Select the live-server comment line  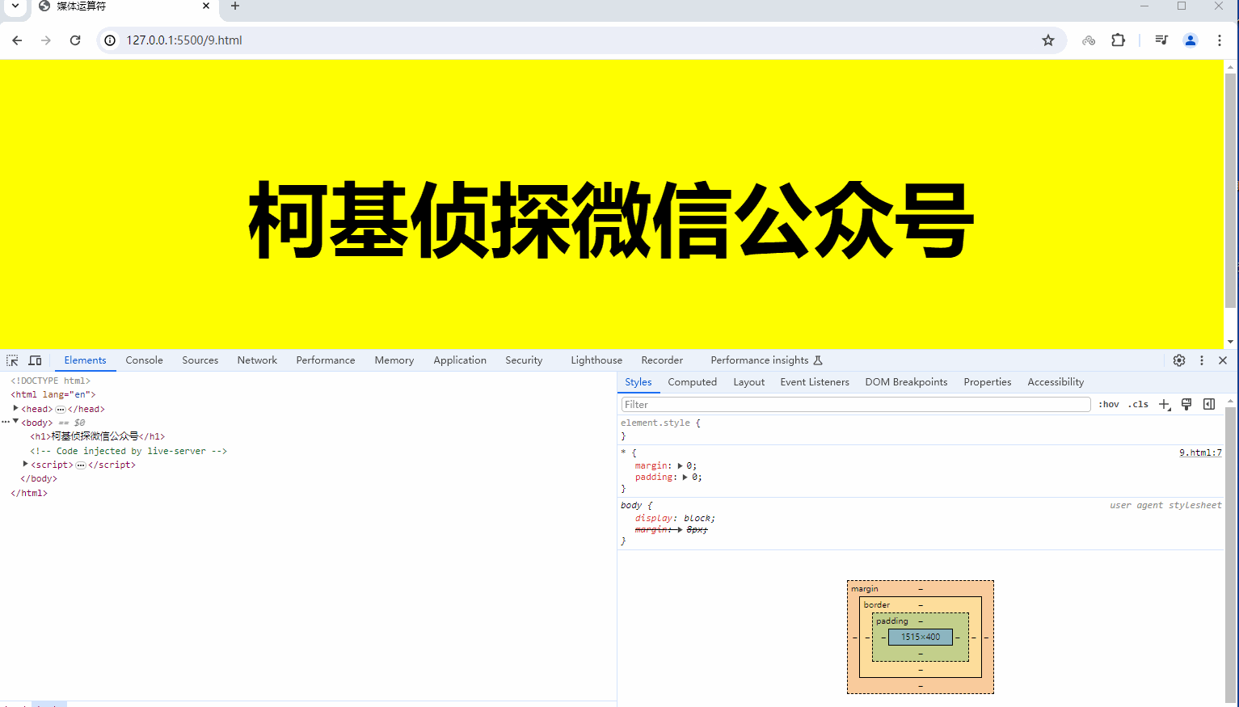click(x=129, y=451)
